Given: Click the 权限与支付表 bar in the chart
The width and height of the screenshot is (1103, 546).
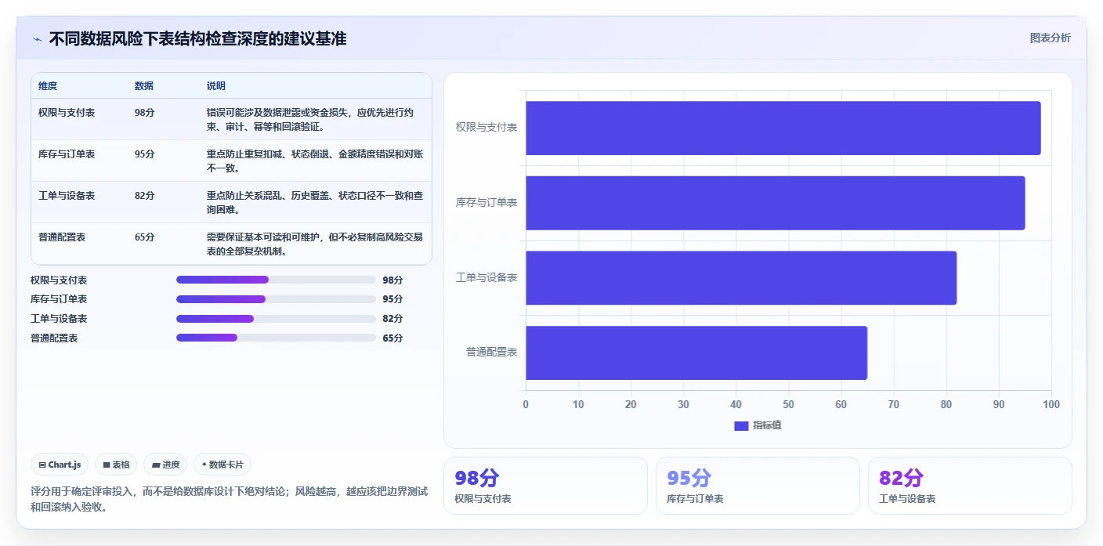Looking at the screenshot, I should click(x=783, y=128).
